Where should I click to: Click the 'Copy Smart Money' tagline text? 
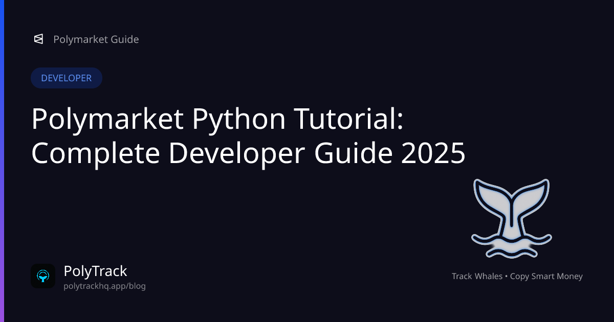547,277
